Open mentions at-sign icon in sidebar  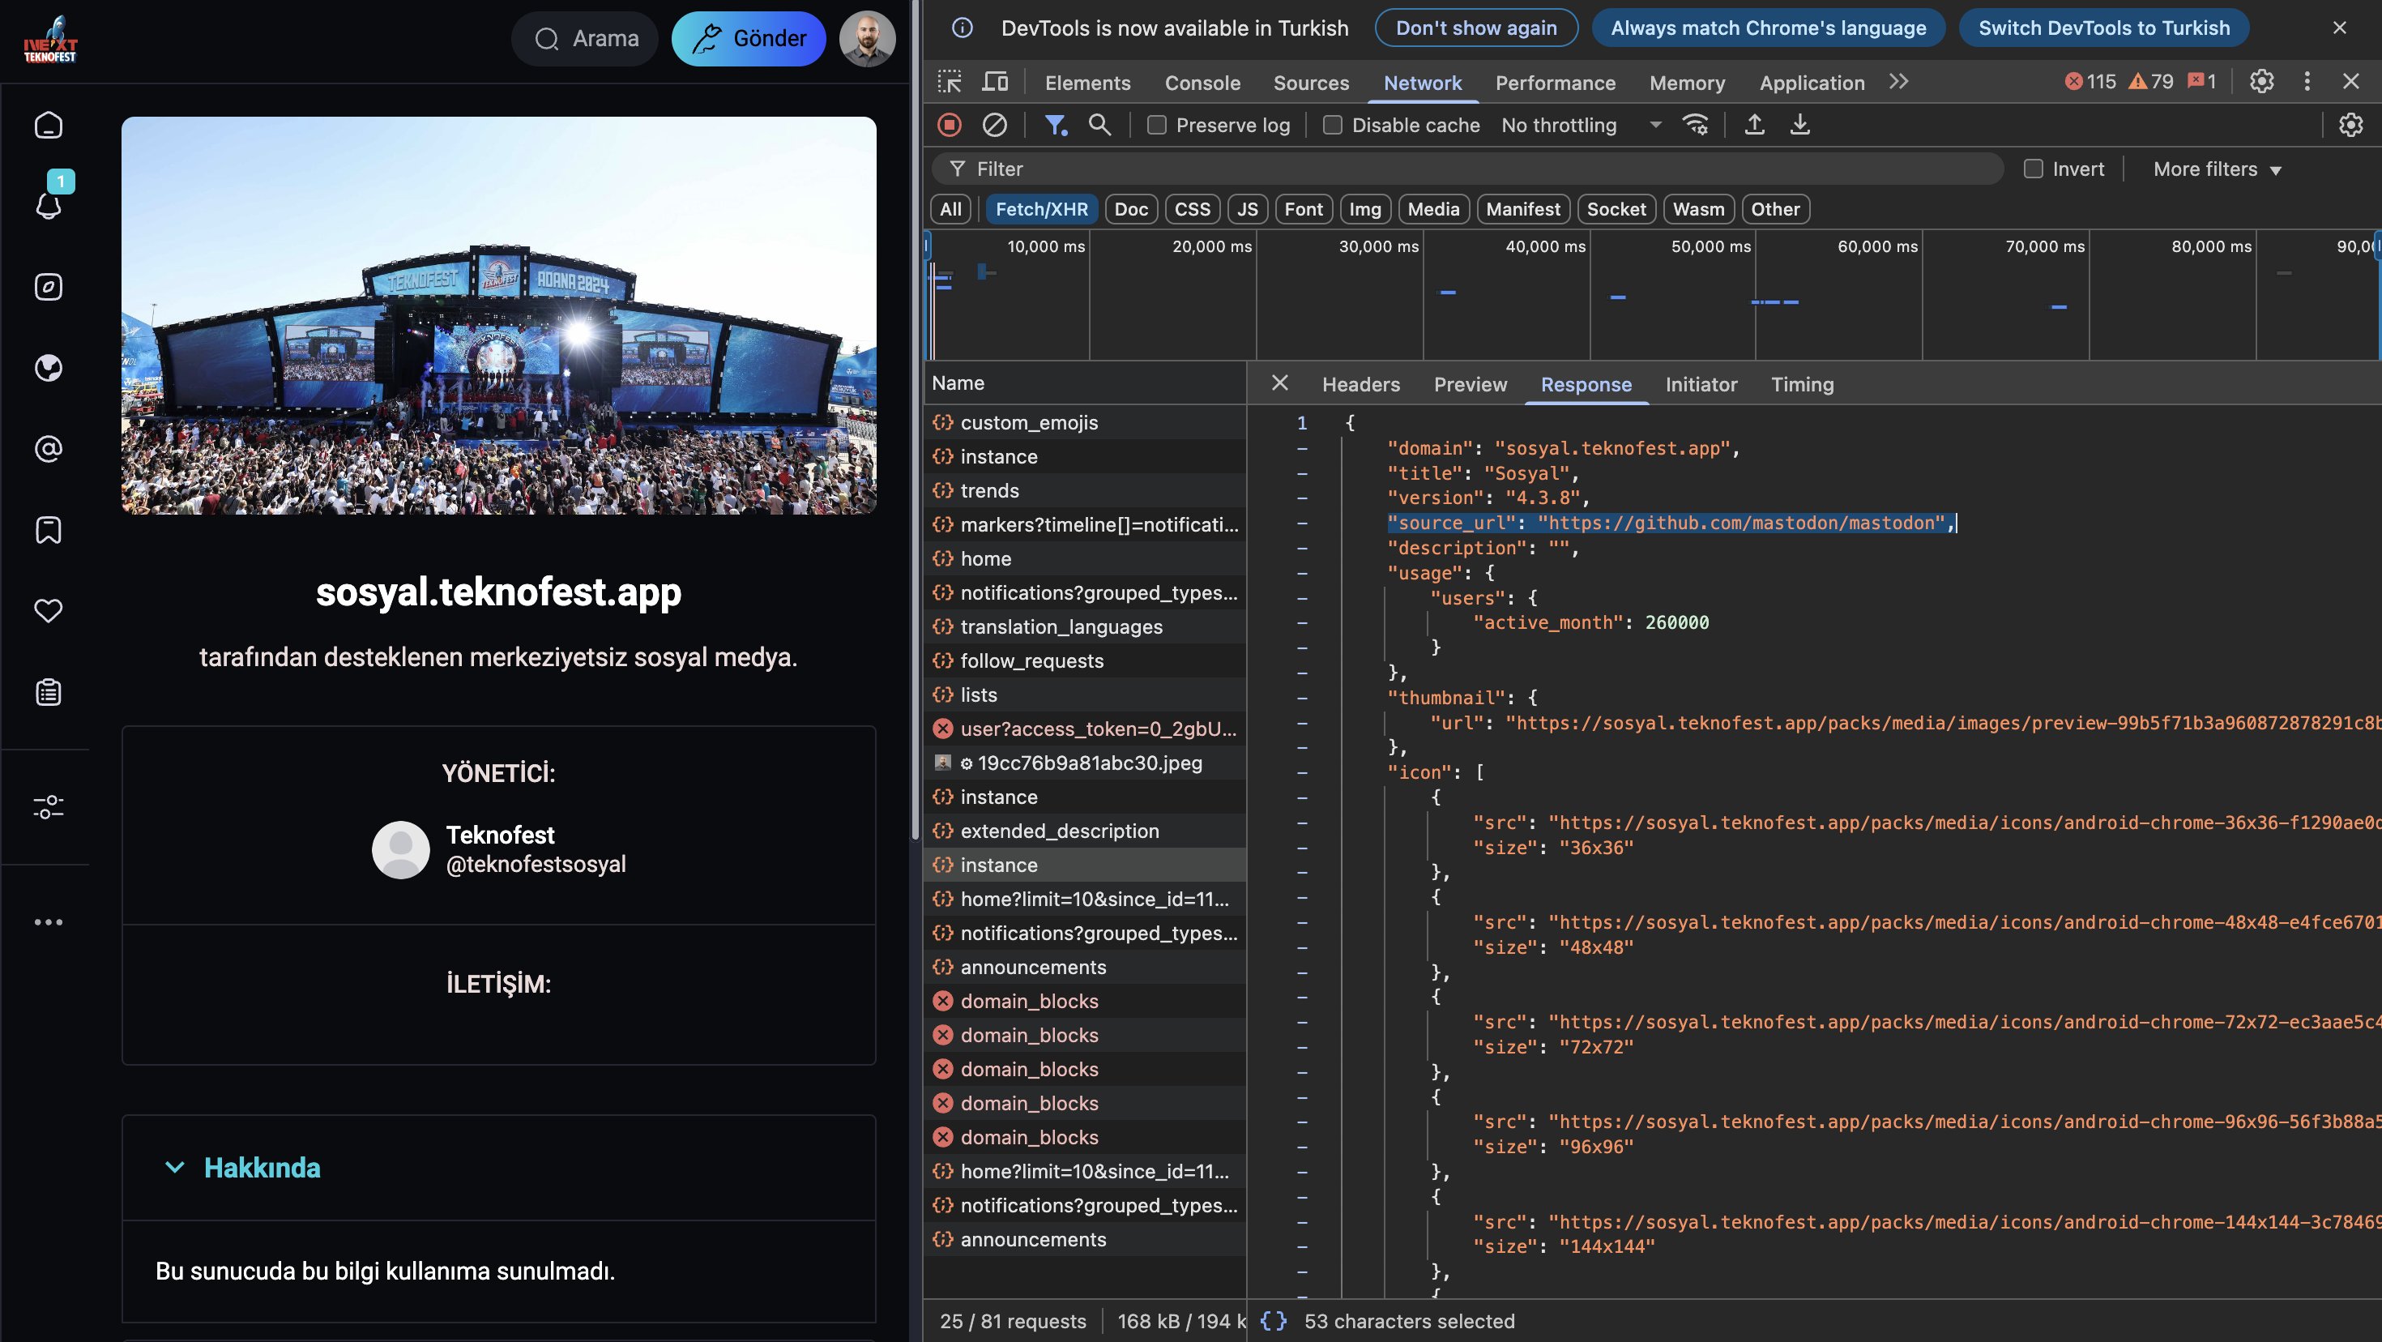pos(48,450)
